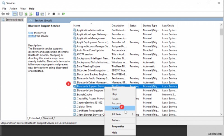Open Properties from the context menu
The width and height of the screenshot is (224, 136).
[120, 127]
